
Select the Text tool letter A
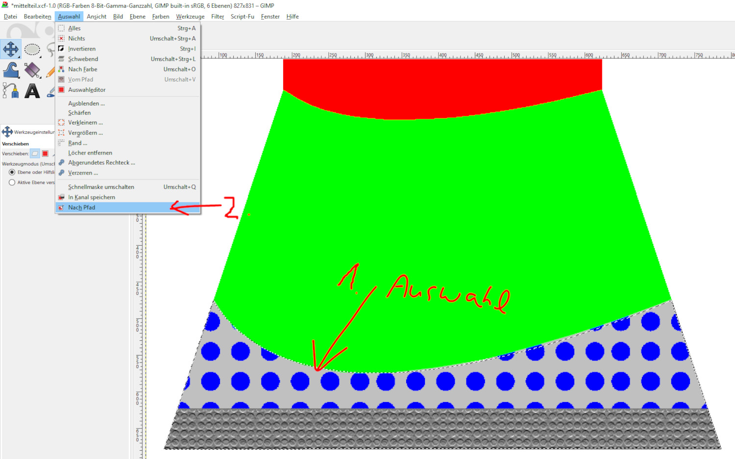pyautogui.click(x=32, y=91)
